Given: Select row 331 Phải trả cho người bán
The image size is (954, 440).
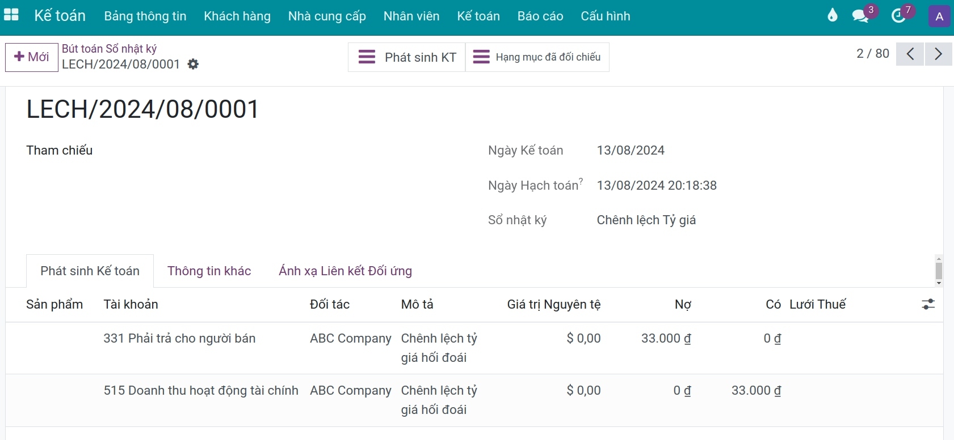Looking at the screenshot, I should tap(474, 348).
